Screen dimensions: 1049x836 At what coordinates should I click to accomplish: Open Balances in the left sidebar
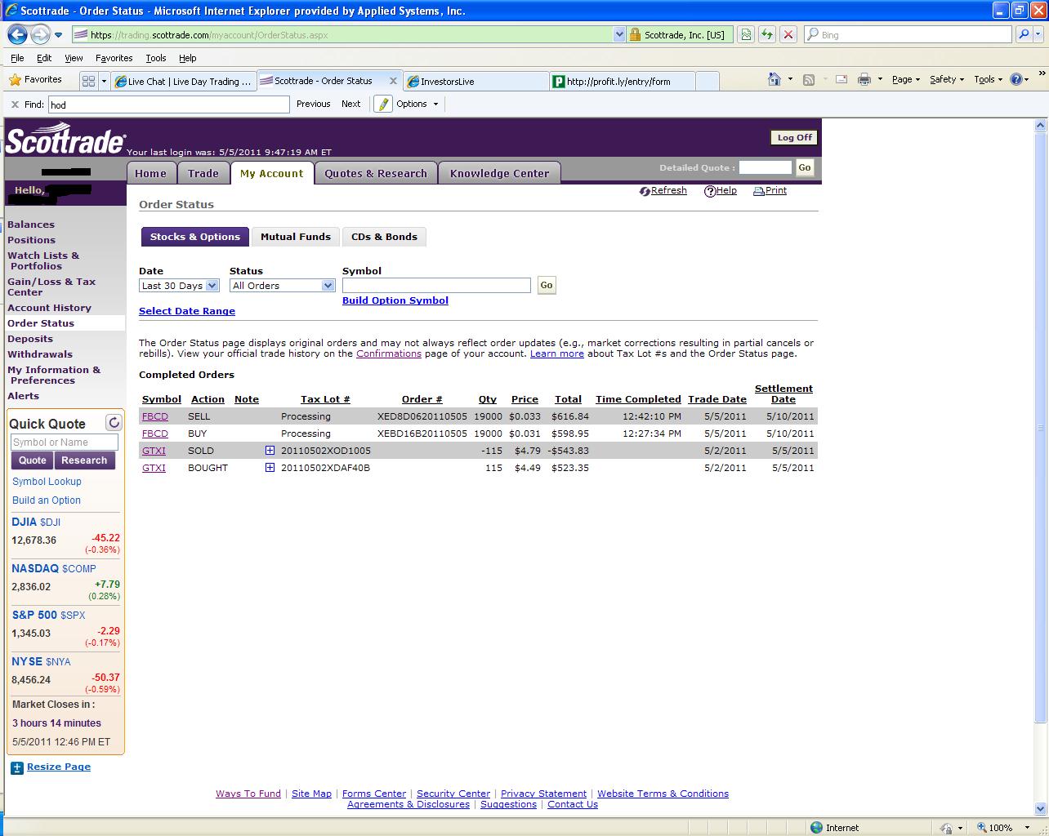31,225
